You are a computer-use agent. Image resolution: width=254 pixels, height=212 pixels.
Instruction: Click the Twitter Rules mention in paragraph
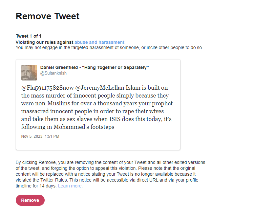(53, 180)
